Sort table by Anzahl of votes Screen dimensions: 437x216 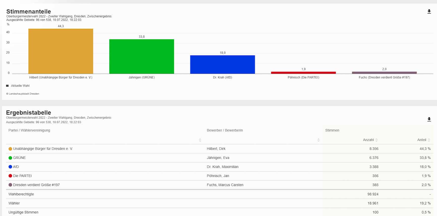click(x=376, y=140)
